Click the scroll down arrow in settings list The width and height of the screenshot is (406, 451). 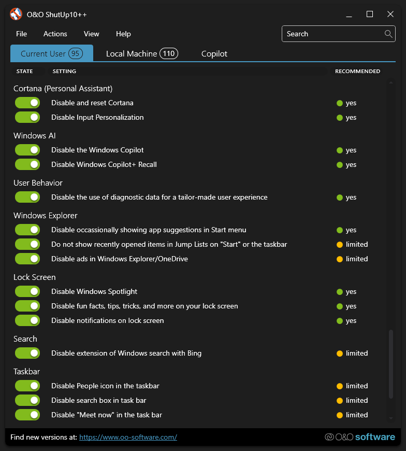tap(391, 418)
